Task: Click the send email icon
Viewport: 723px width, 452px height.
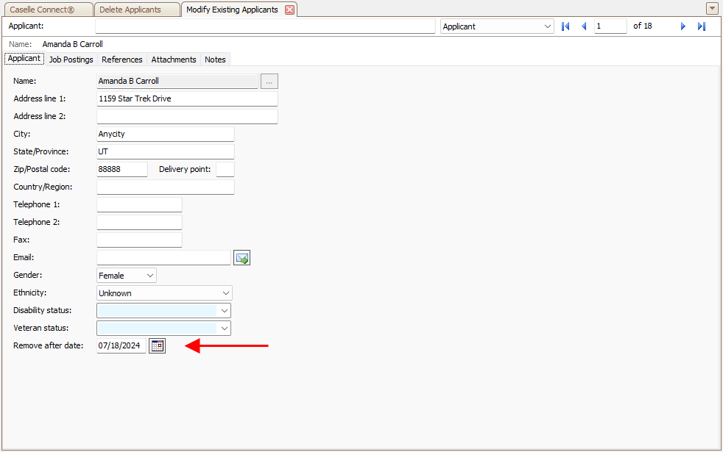Action: pyautogui.click(x=242, y=258)
